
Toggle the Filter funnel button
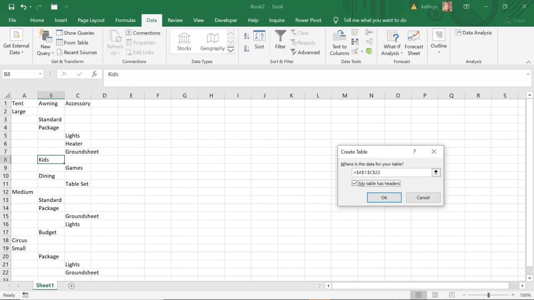click(x=280, y=40)
